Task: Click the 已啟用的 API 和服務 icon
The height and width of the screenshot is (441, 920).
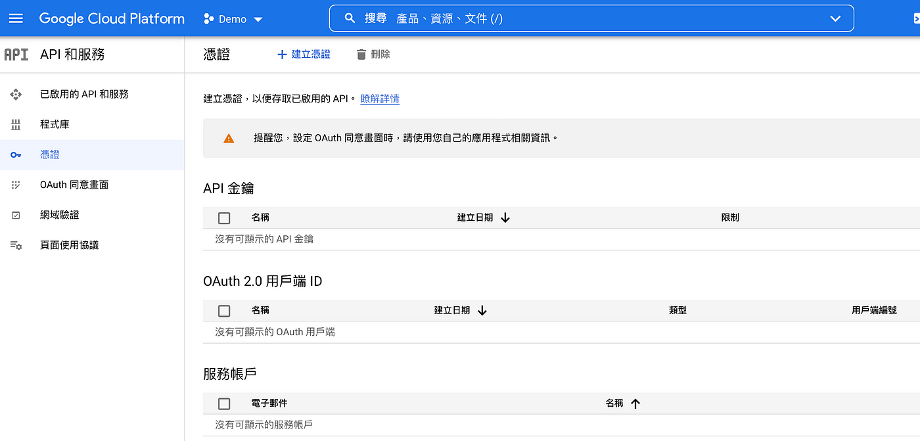Action: point(16,95)
